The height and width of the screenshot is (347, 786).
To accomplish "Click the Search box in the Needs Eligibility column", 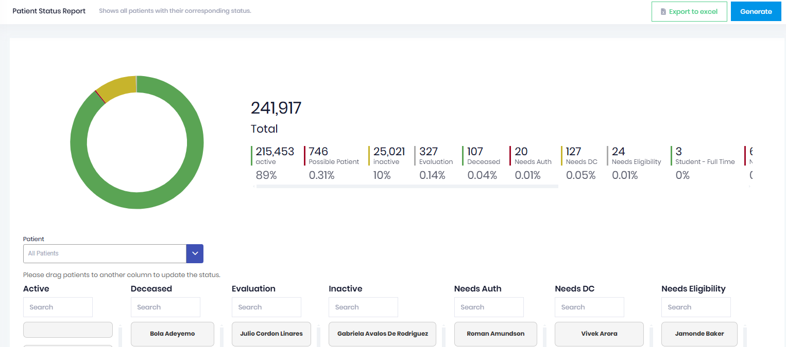I will 696,307.
